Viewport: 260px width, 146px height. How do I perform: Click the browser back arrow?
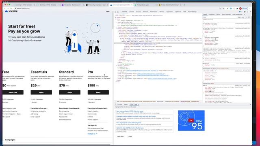pyautogui.click(x=4, y=9)
